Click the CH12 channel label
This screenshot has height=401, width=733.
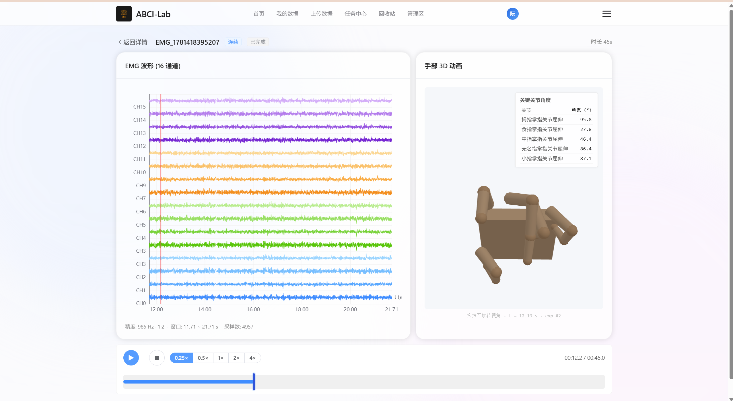click(139, 146)
